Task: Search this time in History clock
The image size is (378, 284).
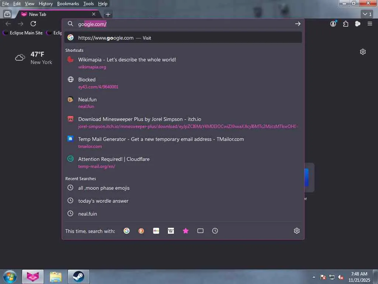Action: click(x=215, y=231)
